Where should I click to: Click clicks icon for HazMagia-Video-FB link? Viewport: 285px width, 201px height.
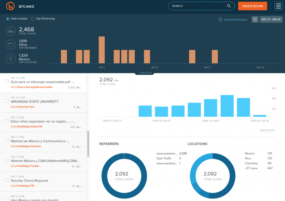(x=78, y=127)
